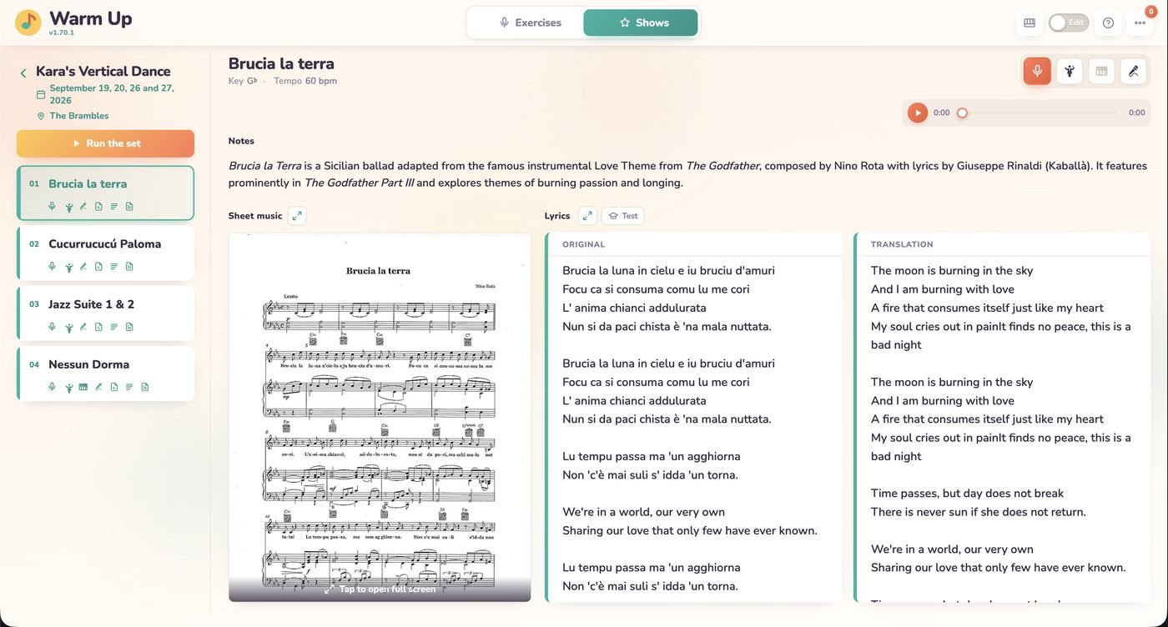The height and width of the screenshot is (627, 1168).
Task: Click microphone icon under Cucurrucucú Paloma
Action: point(52,267)
